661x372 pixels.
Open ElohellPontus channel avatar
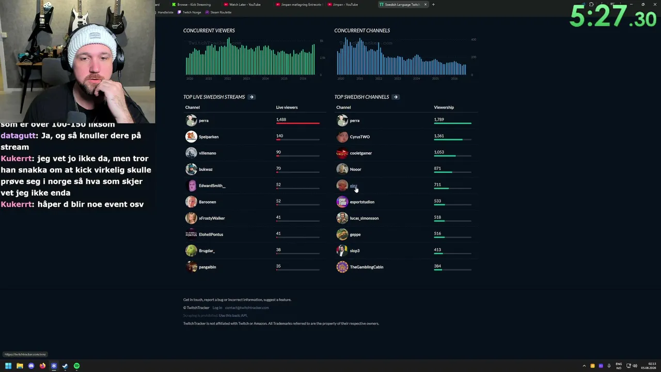click(191, 235)
